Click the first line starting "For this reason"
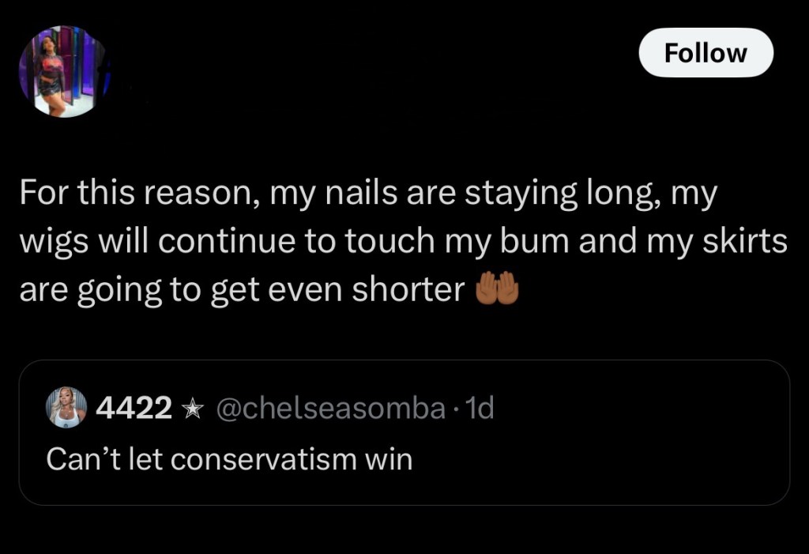Viewport: 809px width, 554px height. [x=367, y=194]
